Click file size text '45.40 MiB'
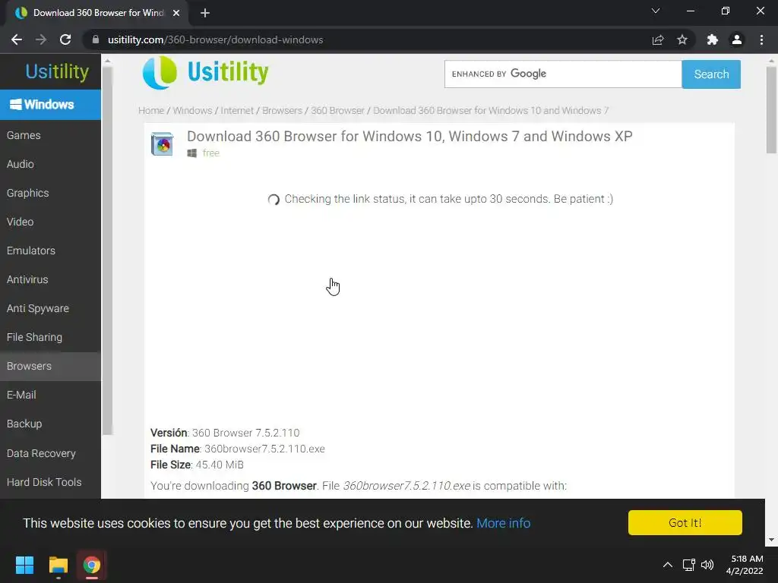This screenshot has width=778, height=583. coord(220,465)
